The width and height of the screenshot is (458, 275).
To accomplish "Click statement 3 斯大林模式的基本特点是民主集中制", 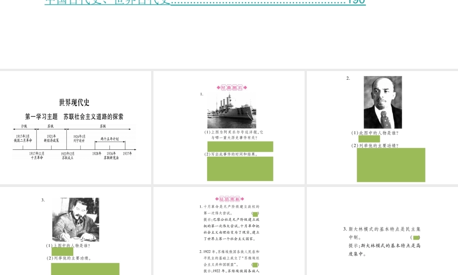I will click(382, 233).
